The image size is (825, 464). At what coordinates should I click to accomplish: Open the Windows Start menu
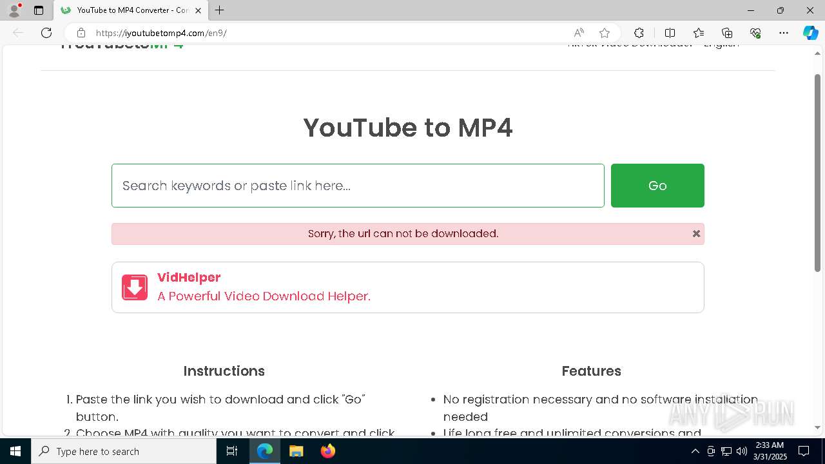(15, 451)
